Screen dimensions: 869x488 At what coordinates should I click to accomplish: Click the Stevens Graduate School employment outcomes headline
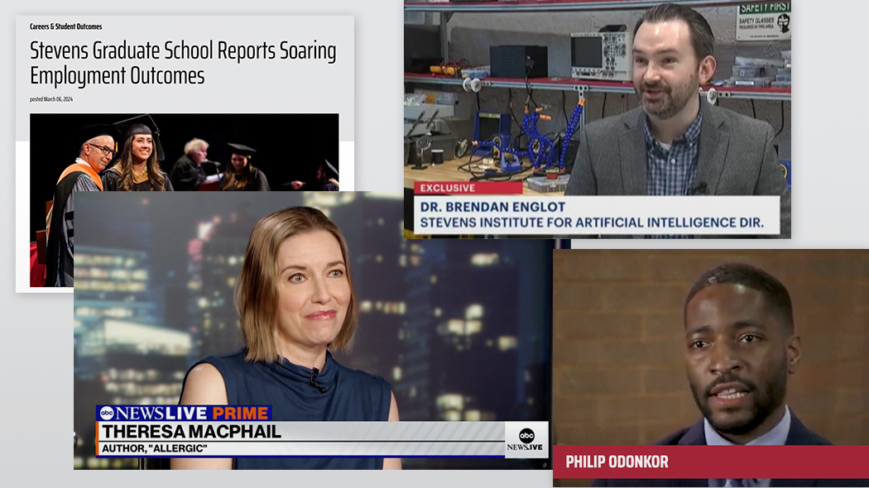point(182,63)
